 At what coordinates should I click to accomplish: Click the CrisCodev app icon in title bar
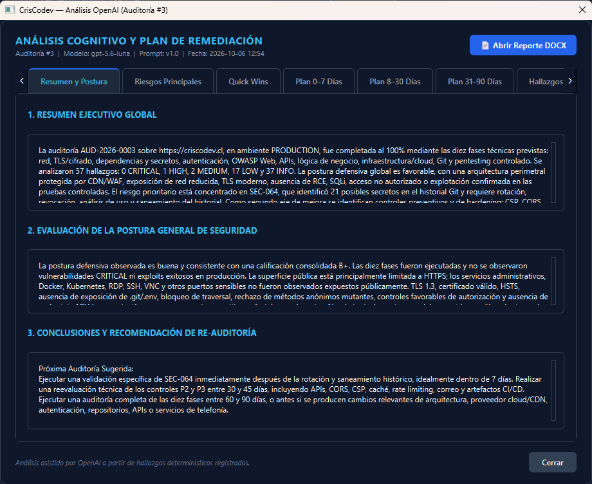[10, 10]
